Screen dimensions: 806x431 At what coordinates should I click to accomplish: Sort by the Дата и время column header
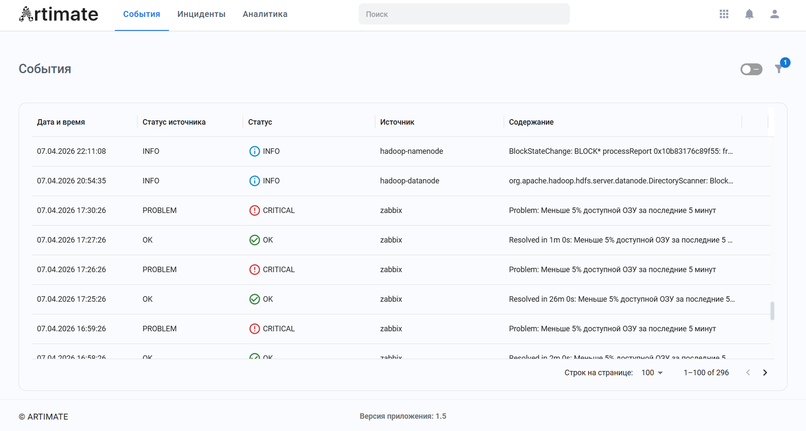click(x=61, y=122)
